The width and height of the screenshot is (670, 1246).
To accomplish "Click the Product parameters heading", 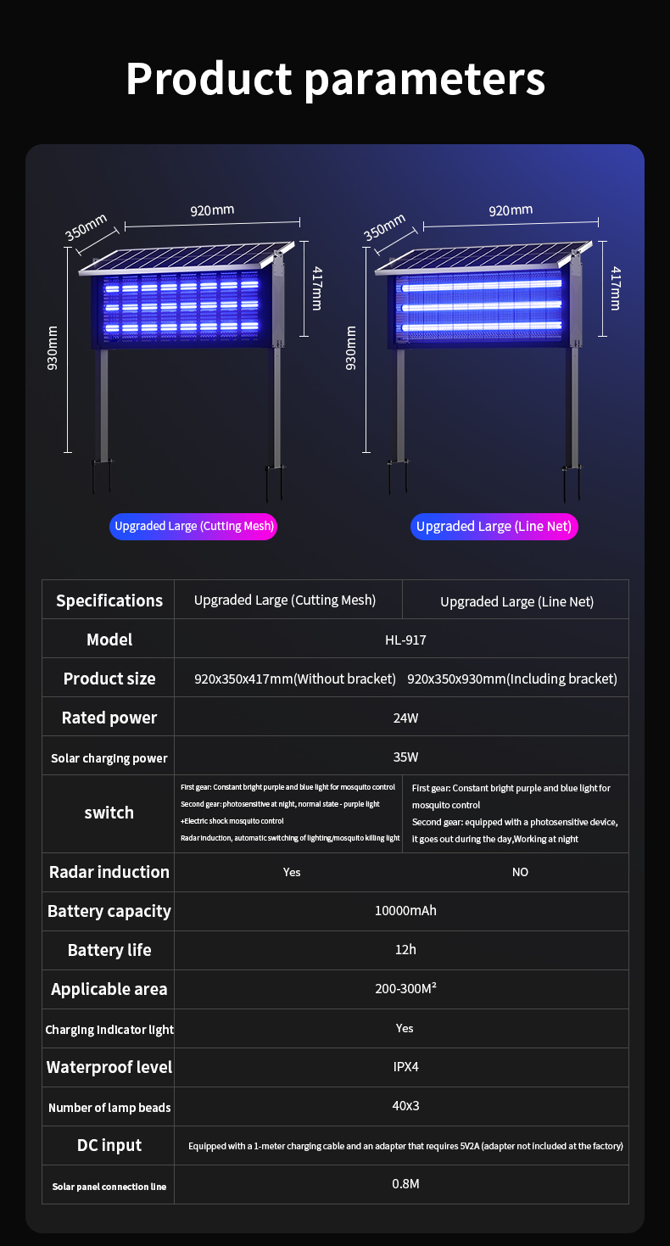I will click(335, 78).
